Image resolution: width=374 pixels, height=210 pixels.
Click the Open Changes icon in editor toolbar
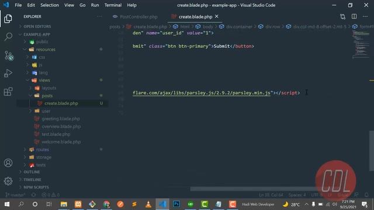(343, 16)
